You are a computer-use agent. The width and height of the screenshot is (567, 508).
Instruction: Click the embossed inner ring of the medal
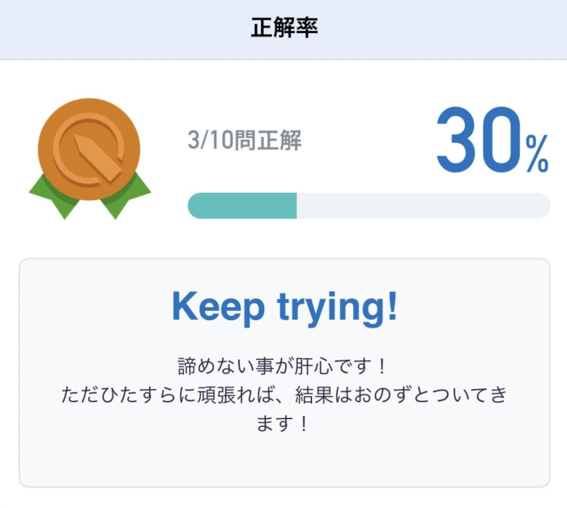[x=89, y=150]
